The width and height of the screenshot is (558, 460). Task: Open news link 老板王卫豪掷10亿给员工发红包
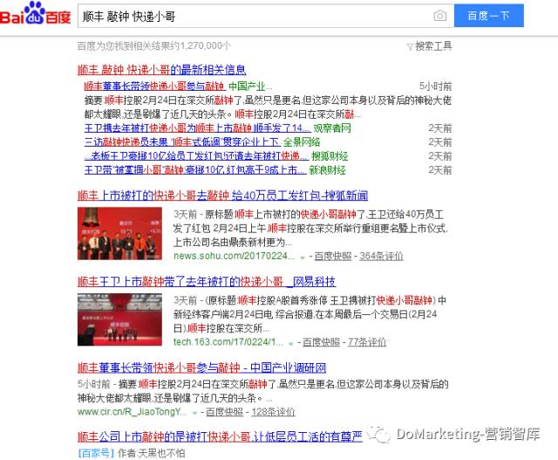coord(196,155)
